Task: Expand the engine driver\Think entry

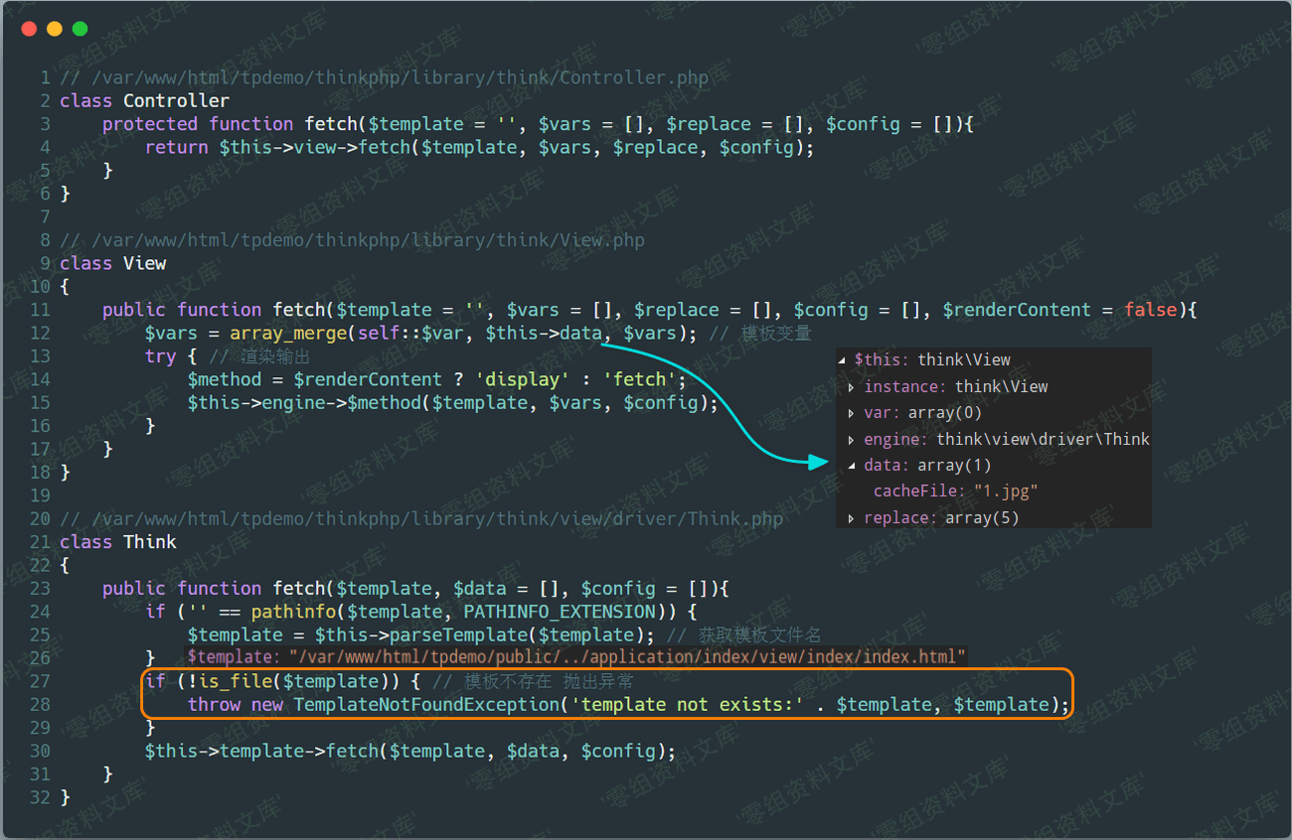Action: point(852,440)
